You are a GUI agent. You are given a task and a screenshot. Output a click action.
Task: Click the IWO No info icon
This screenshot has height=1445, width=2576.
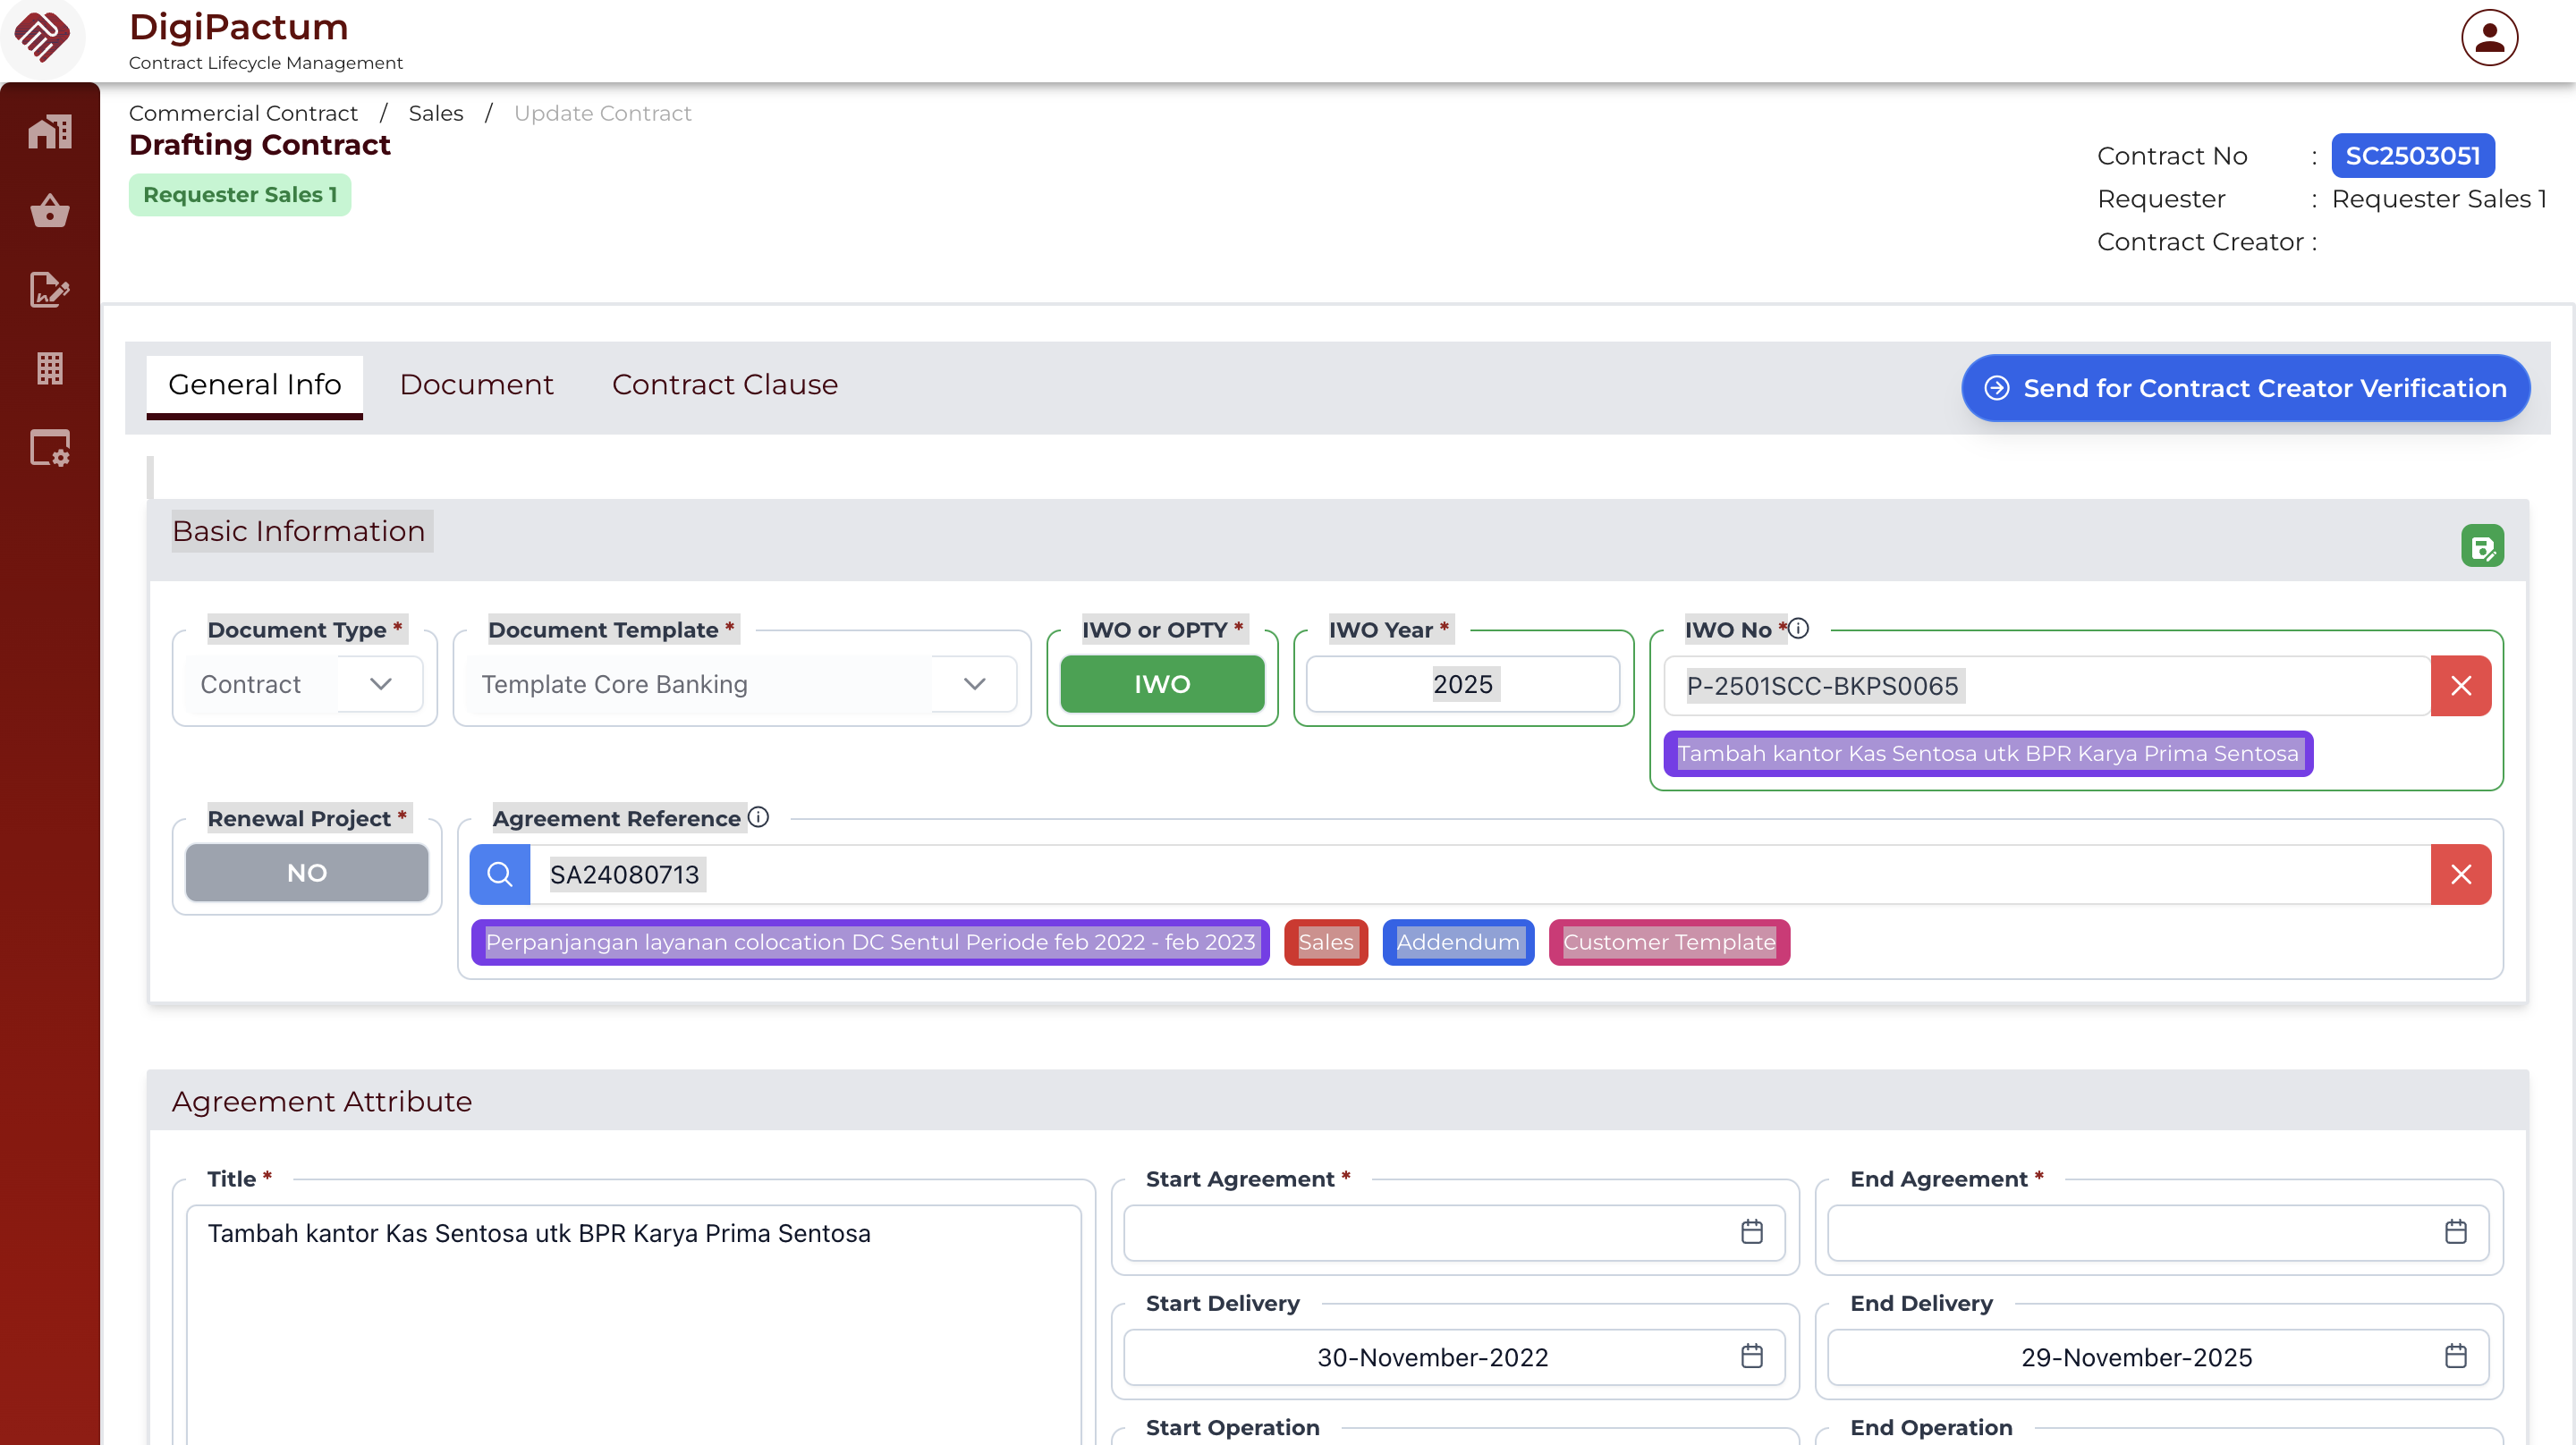[x=1798, y=629]
